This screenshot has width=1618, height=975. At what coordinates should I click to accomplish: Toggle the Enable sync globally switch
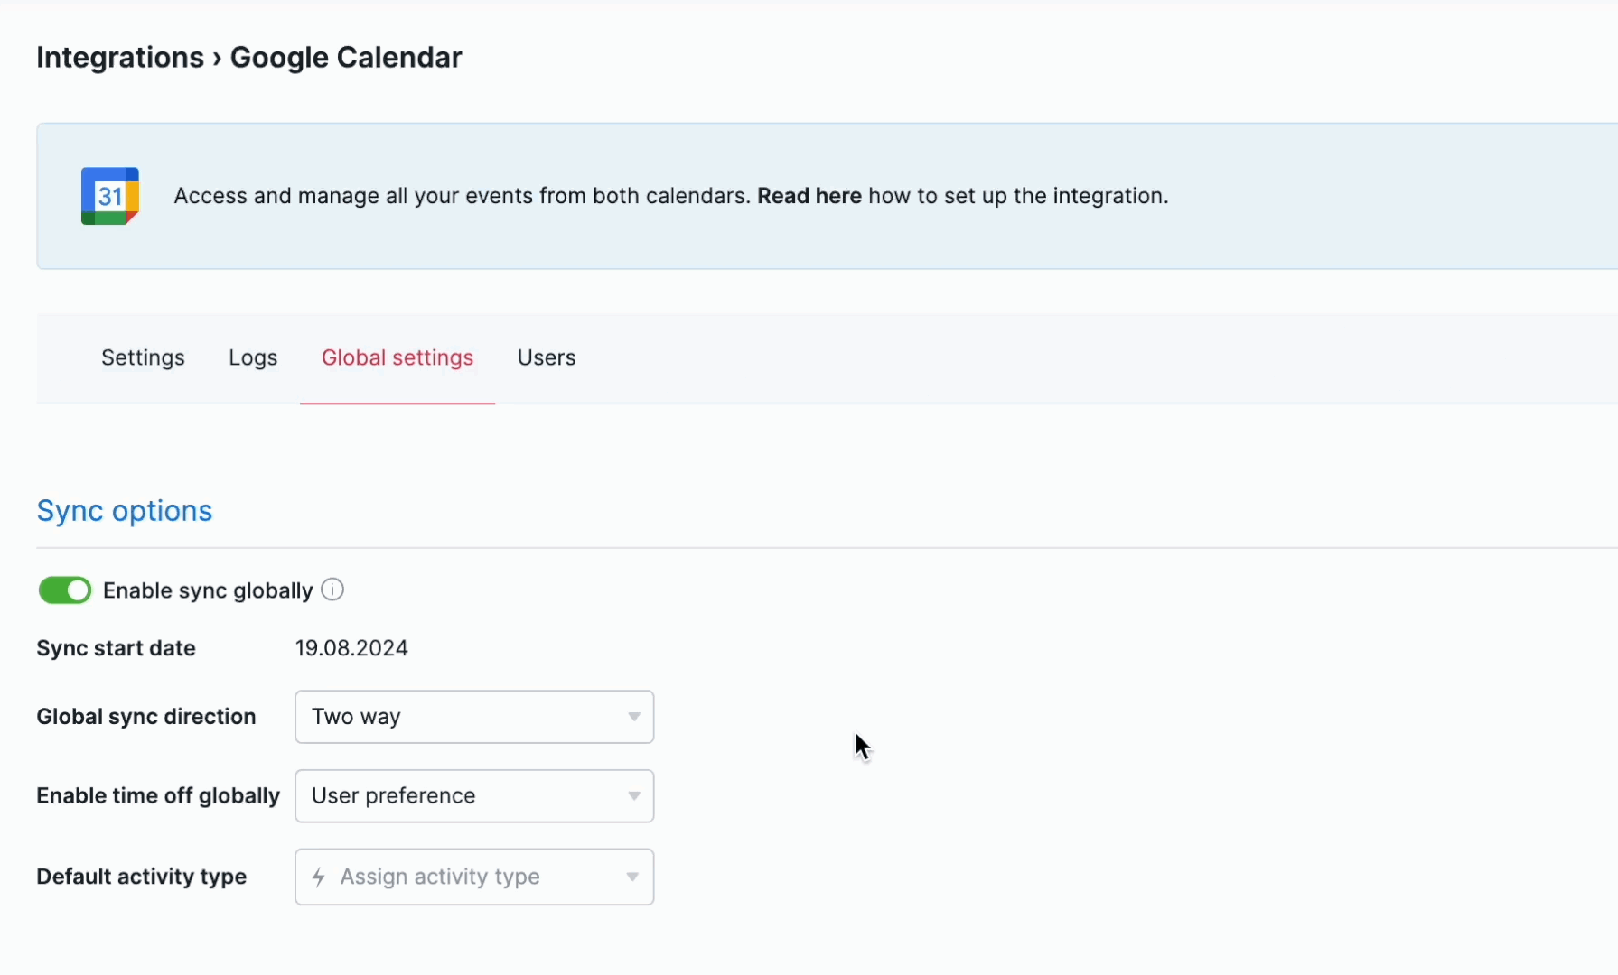65,590
